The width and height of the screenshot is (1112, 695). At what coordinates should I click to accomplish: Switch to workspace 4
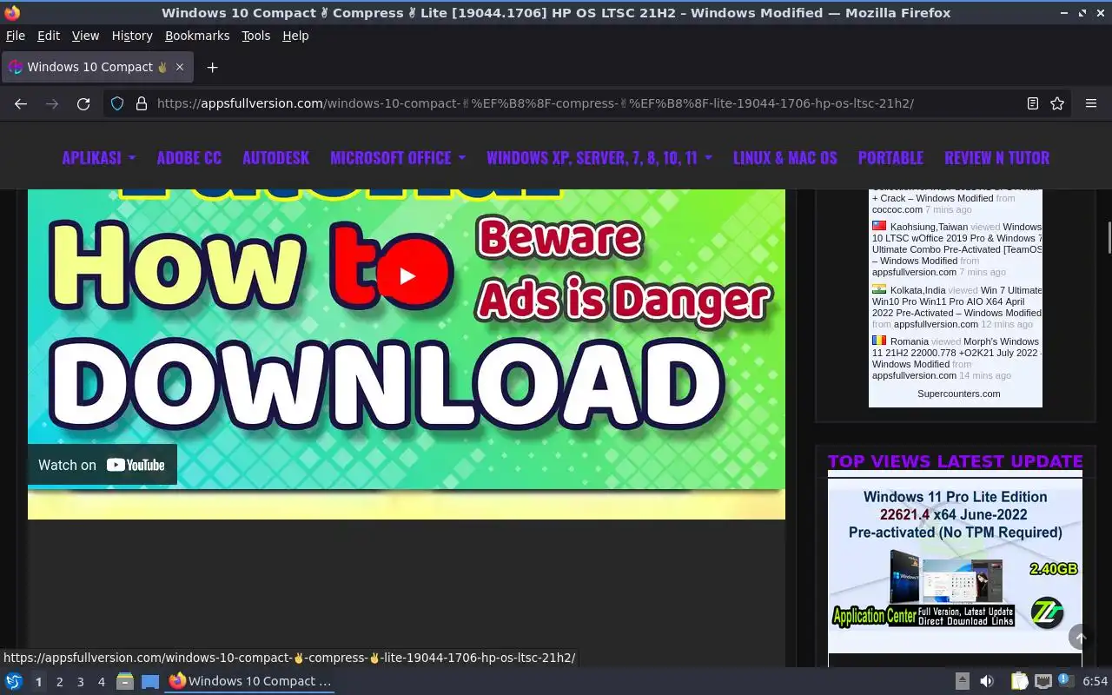click(x=101, y=682)
